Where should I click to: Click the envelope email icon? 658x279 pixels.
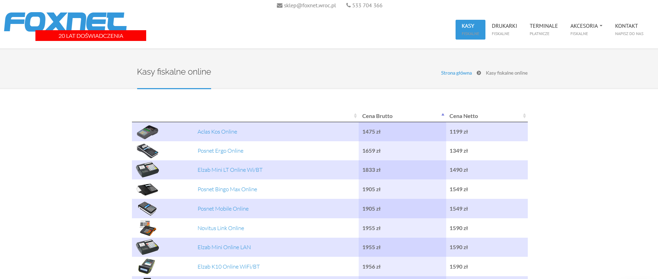point(280,6)
